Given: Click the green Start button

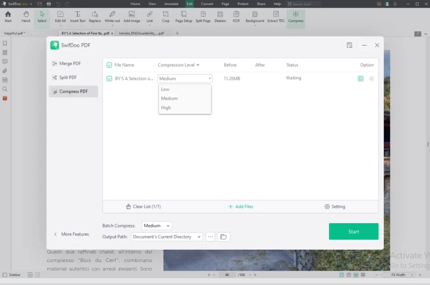Looking at the screenshot, I should coord(354,231).
